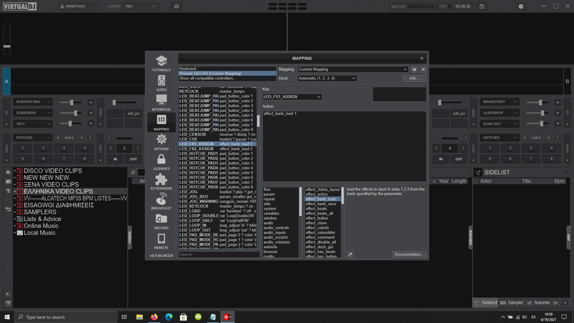Open left deck HOTCUES pad mode dropdown
The width and height of the screenshot is (574, 323).
(x=33, y=138)
